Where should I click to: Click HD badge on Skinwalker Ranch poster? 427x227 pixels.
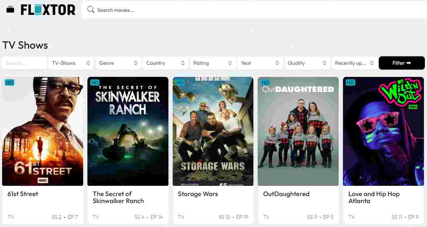click(95, 82)
